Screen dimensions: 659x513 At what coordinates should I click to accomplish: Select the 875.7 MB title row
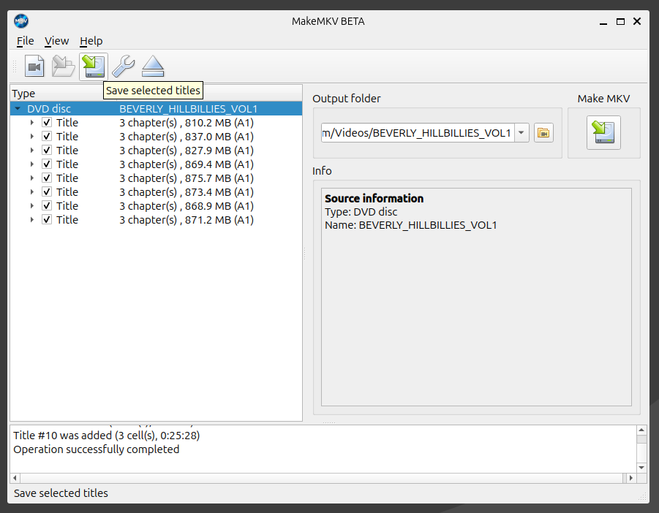(186, 178)
